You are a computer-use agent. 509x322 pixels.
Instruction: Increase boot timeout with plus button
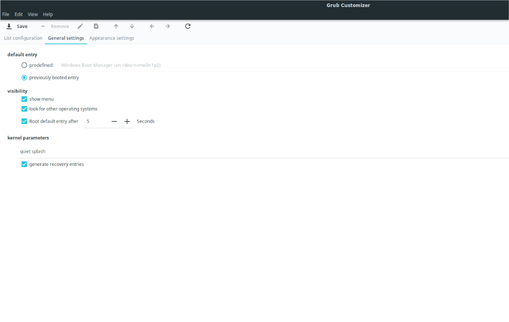click(127, 121)
